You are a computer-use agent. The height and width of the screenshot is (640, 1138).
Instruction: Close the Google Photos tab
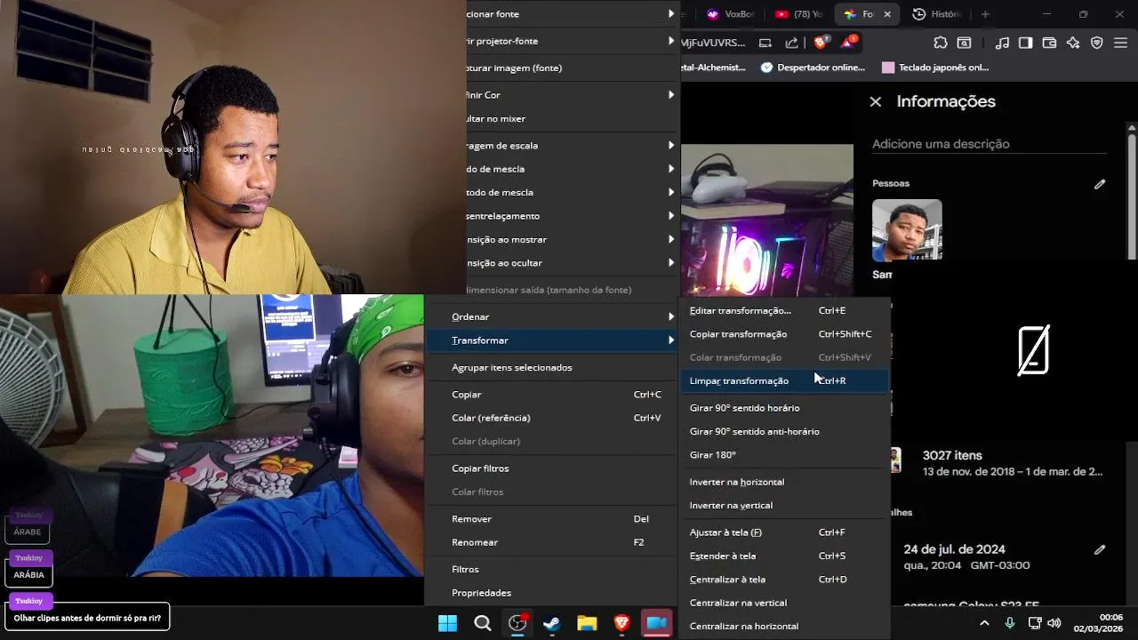[x=887, y=14]
